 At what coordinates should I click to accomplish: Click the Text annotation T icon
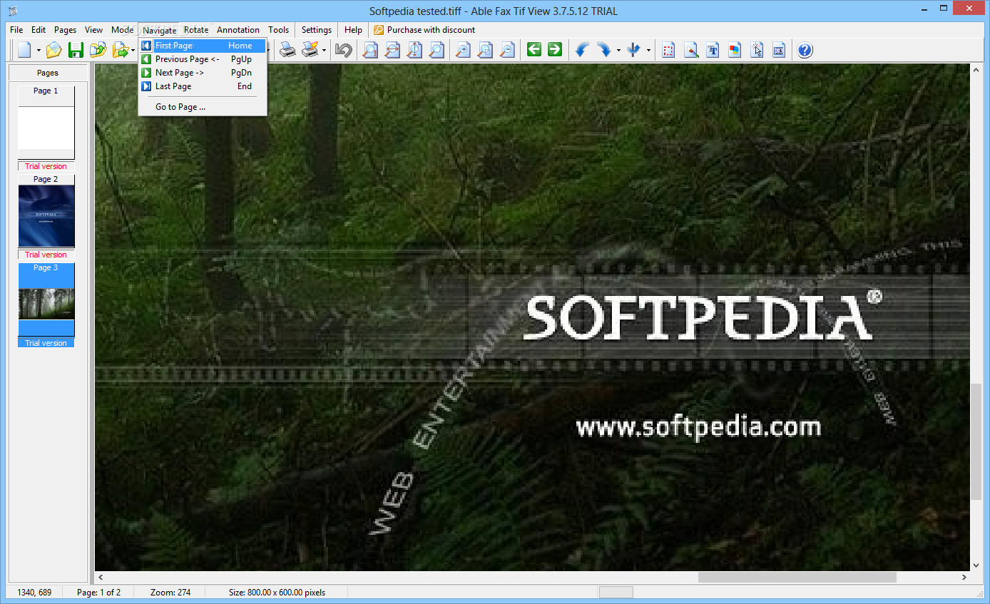[713, 50]
